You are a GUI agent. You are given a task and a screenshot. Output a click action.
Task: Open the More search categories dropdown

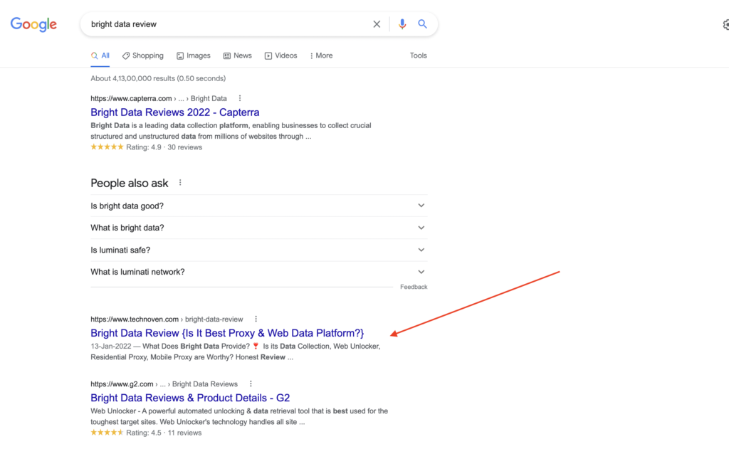click(x=321, y=56)
